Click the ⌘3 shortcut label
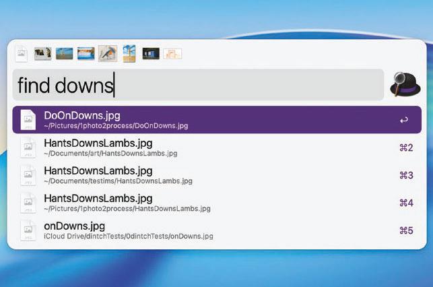Viewport: 433px width, 287px height. 406,175
